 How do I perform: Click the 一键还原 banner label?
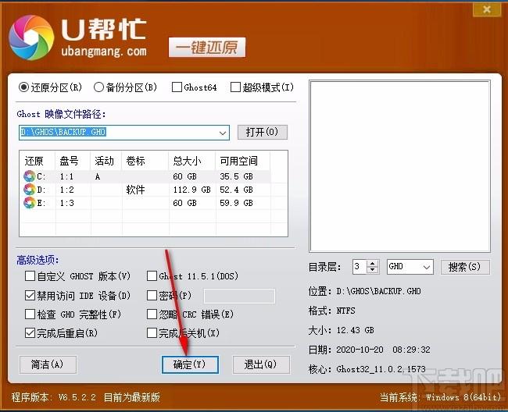click(x=207, y=48)
